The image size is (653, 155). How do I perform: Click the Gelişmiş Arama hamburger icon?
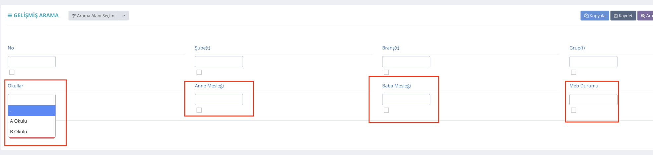[x=10, y=15]
